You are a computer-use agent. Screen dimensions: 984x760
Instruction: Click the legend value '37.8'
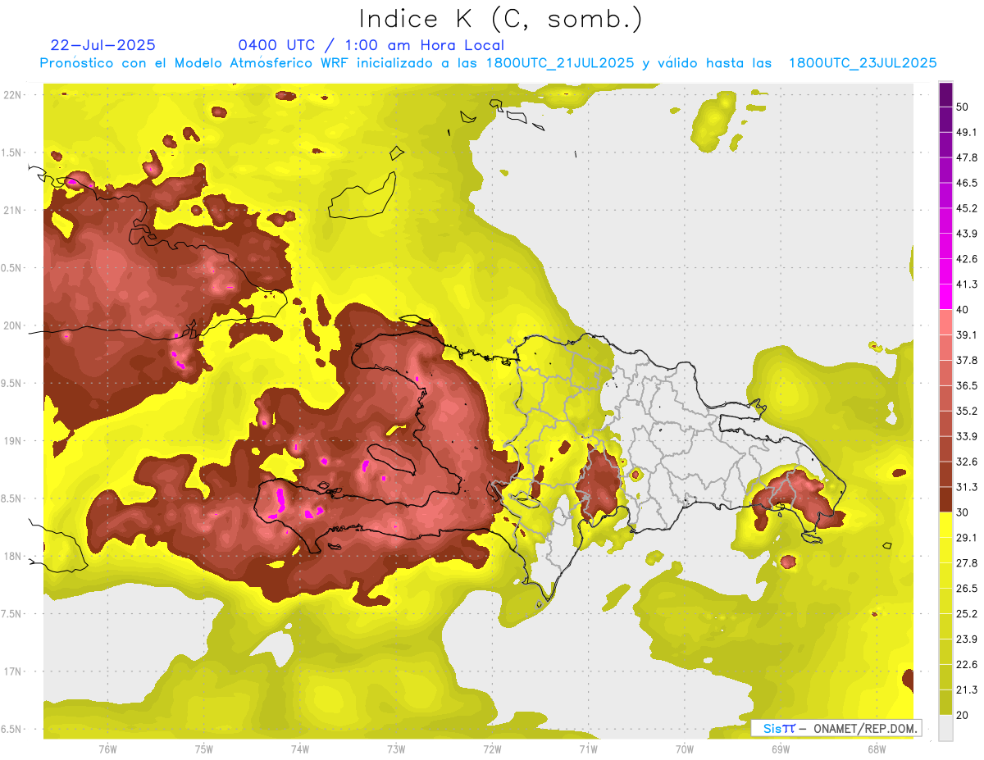967,360
